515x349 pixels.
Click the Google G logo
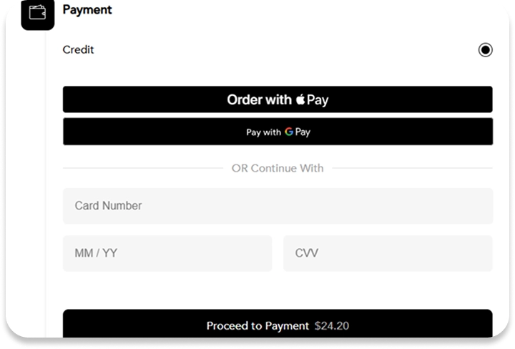click(289, 132)
